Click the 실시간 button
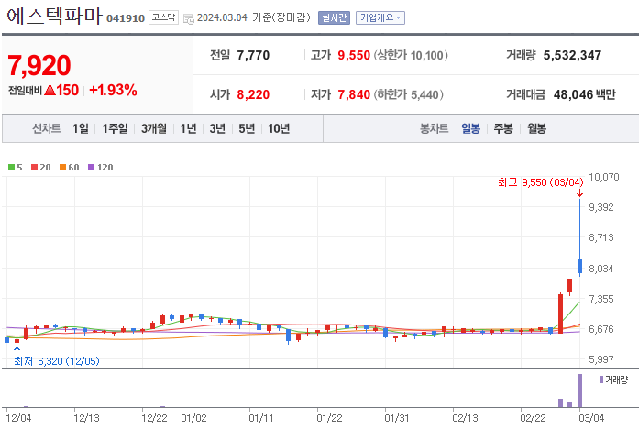 click(x=334, y=18)
